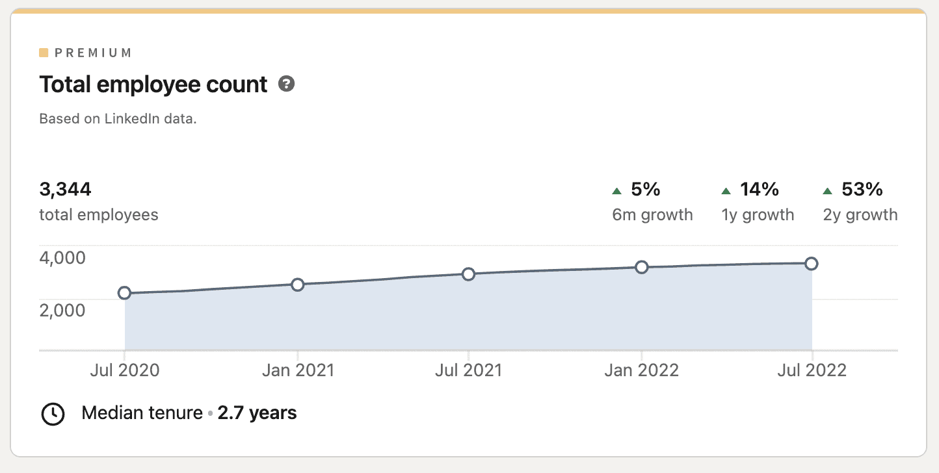939x473 pixels.
Task: Click the 1y growth label
Action: [x=758, y=214]
